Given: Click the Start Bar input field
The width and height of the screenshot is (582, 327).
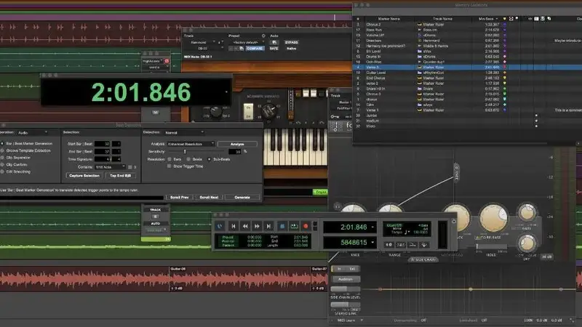Looking at the screenshot, I should click(102, 144).
